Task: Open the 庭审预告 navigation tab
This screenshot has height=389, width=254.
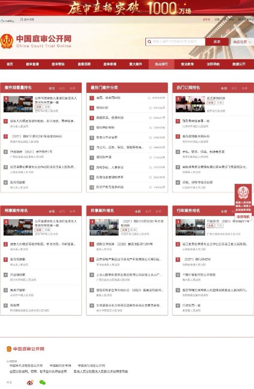Action: (x=58, y=64)
